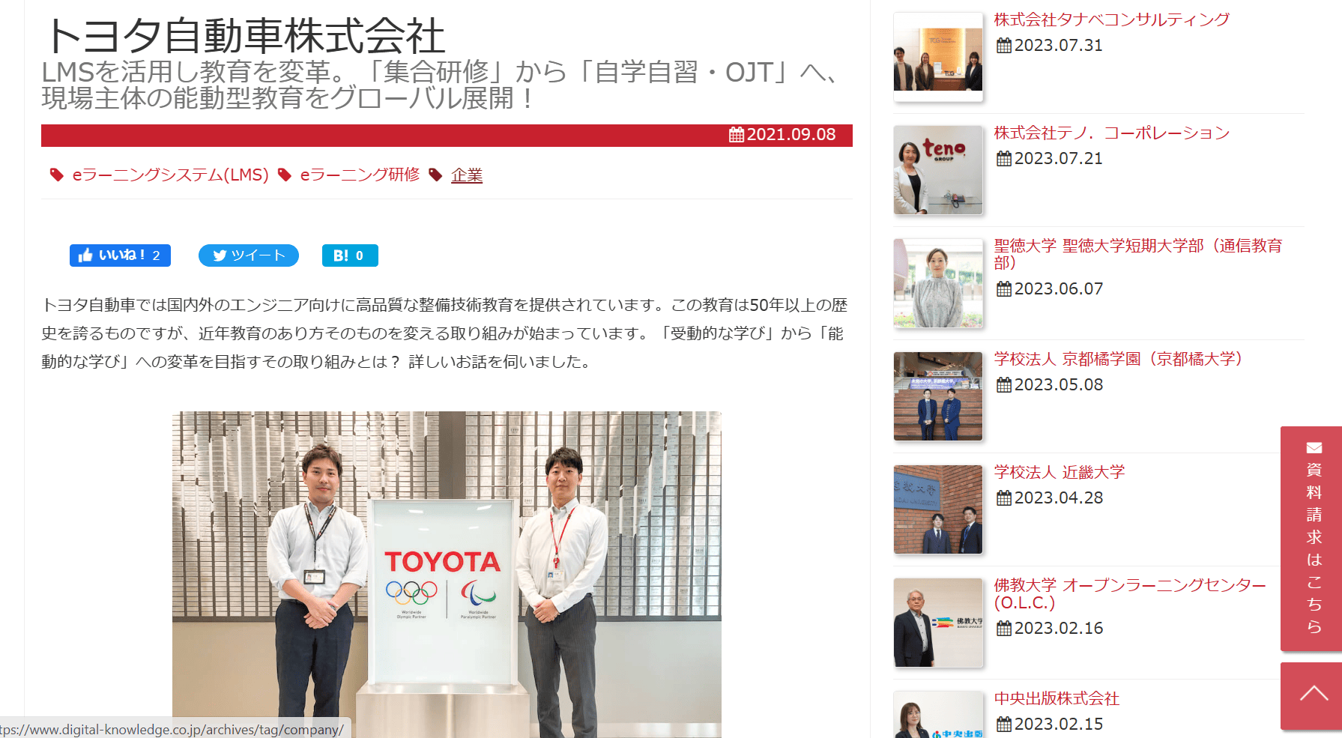This screenshot has height=738, width=1342.
Task: Click the date text 2023.05.08
Action: tap(1059, 385)
